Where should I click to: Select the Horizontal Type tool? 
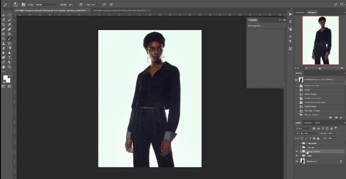pyautogui.click(x=9, y=58)
